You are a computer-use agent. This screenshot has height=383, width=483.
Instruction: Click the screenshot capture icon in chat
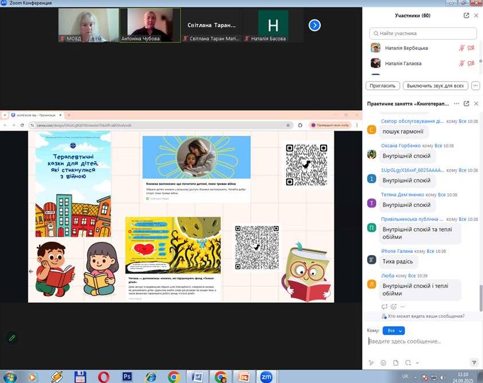point(408,363)
